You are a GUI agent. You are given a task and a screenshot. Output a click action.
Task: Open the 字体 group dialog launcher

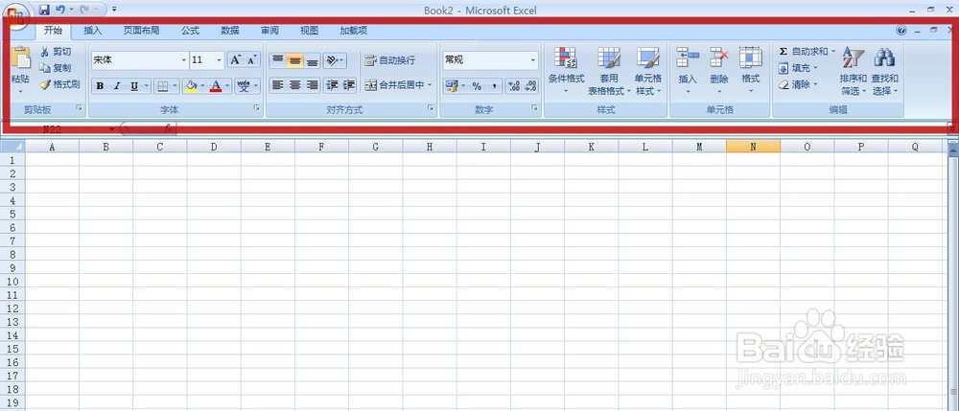[x=257, y=108]
